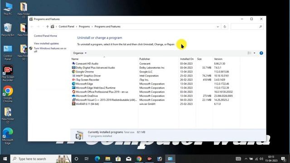290x163 pixels.
Task: Open File Explorer from the taskbar
Action: tap(108, 159)
